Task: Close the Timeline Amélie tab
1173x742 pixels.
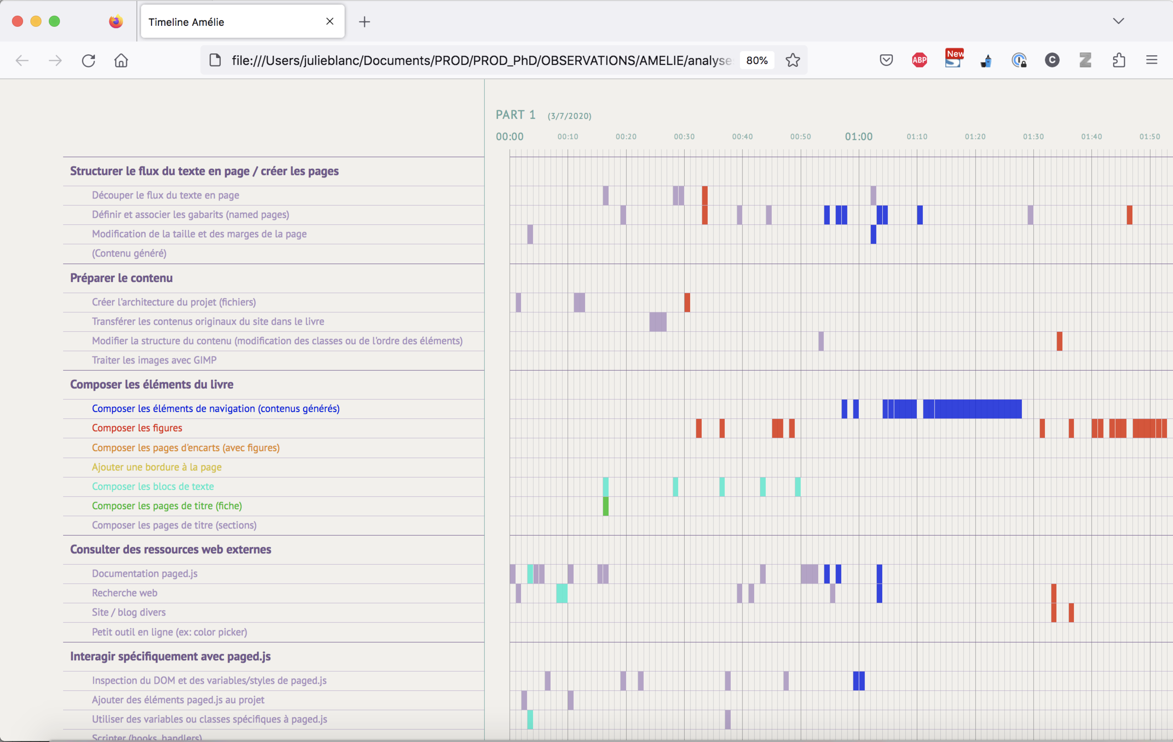Action: (x=330, y=22)
